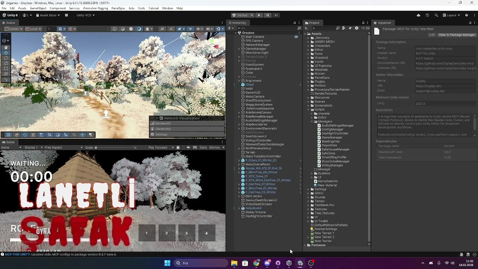
Task: Collapse the Greybox scene in Hierarchy
Action: coord(236,33)
